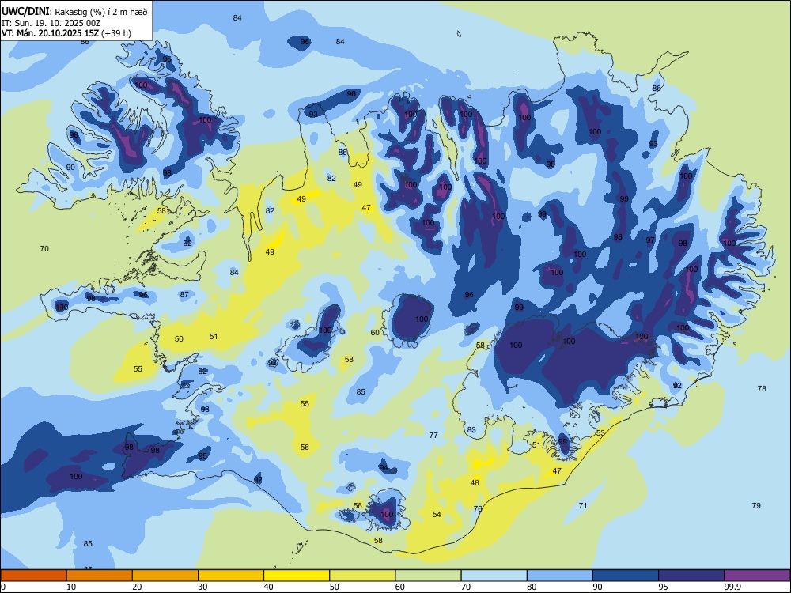Click the golden 30–40 legend swatch
Viewport: 791px width, 593px height.
pyautogui.click(x=231, y=576)
